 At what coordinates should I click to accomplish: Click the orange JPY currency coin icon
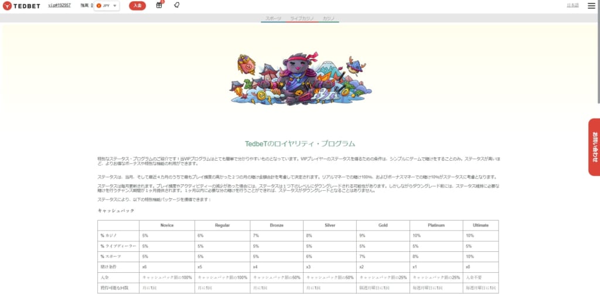[x=98, y=6]
